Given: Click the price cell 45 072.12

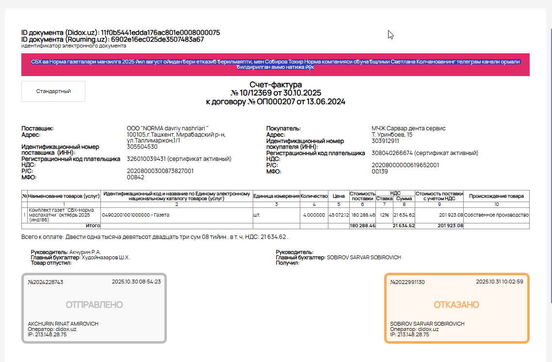Looking at the screenshot, I should pos(339,215).
